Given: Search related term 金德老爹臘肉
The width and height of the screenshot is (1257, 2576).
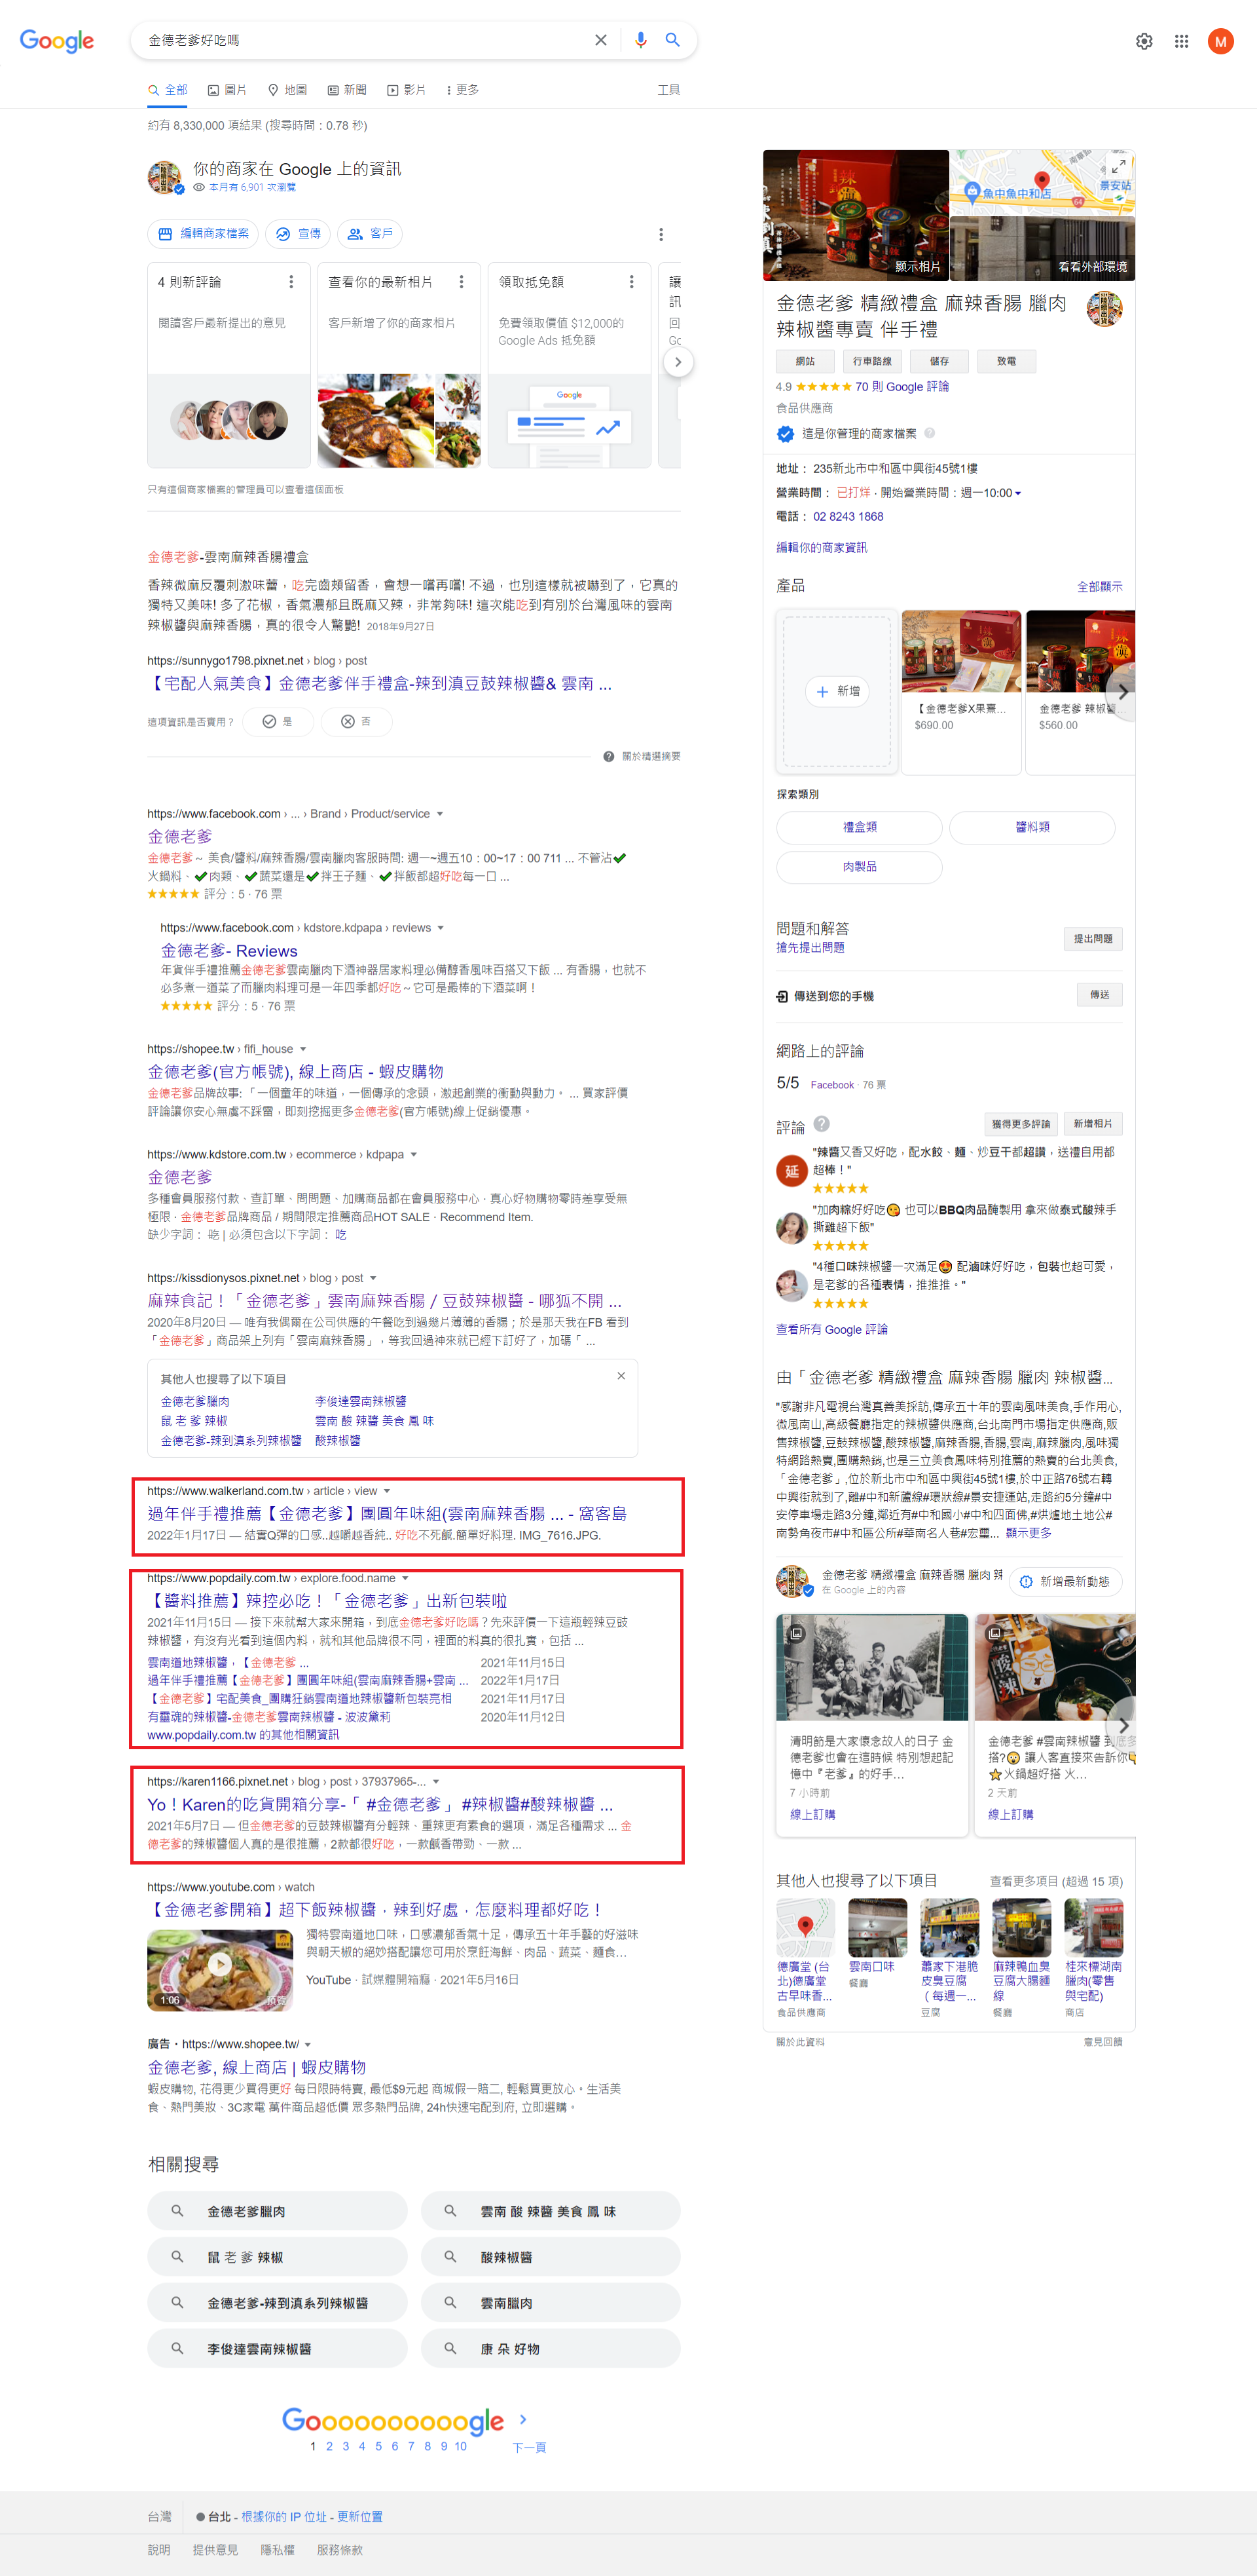Looking at the screenshot, I should click(277, 2211).
